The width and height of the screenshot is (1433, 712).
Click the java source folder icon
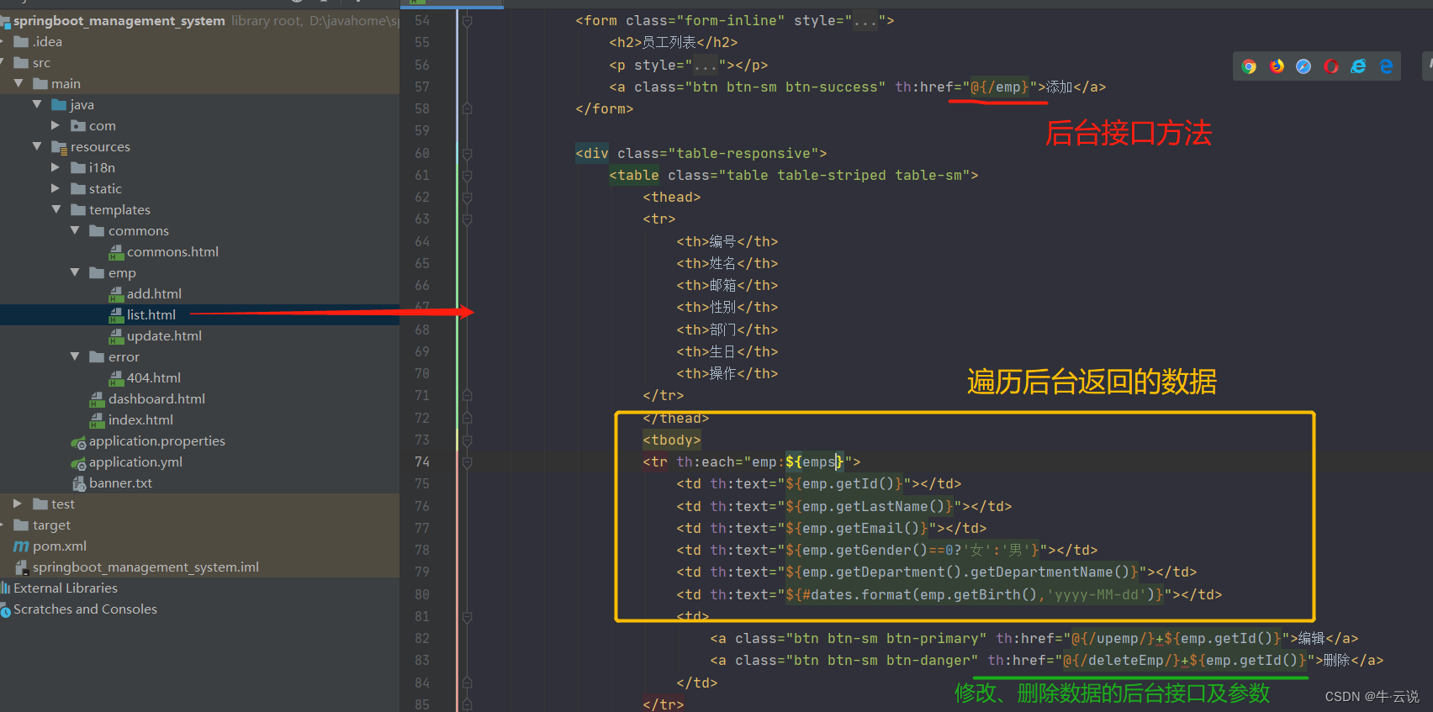(59, 105)
